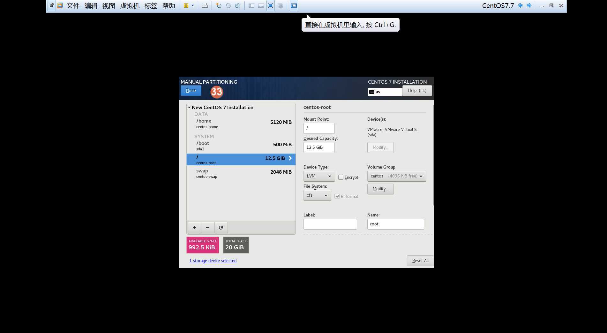Open the Volume Group centos dropdown
The image size is (607, 333).
coord(397,176)
